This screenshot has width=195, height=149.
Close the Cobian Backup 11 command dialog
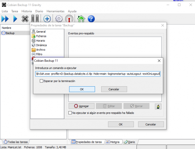pyautogui.click(x=159, y=61)
